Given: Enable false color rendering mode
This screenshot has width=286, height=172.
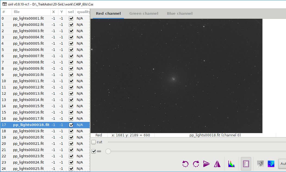Looking at the screenshot, I should pyautogui.click(x=271, y=164).
